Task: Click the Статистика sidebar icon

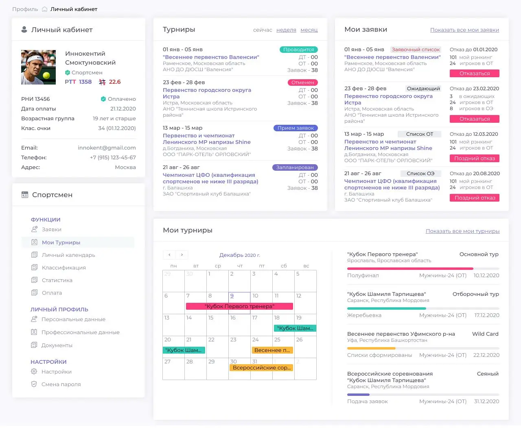Action: [x=34, y=280]
